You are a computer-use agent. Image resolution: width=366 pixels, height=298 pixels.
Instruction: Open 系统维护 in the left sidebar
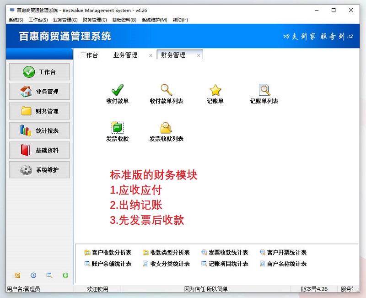[x=39, y=170]
